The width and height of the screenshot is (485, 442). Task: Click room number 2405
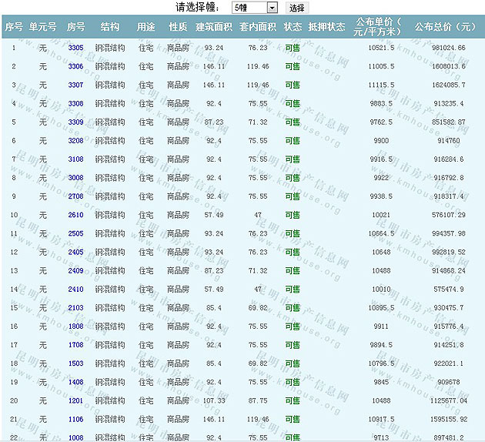pos(75,252)
